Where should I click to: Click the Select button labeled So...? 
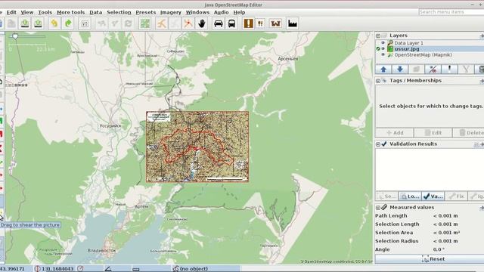[x=386, y=196]
